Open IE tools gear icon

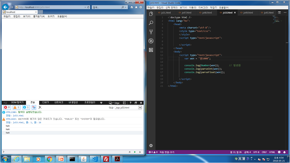click(141, 7)
